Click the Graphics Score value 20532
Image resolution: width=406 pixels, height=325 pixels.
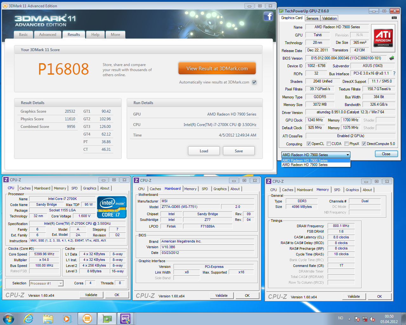tap(70, 111)
